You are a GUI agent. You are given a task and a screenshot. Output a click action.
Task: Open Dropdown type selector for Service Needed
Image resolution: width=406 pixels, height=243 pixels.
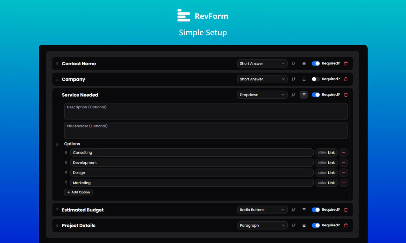[262, 95]
